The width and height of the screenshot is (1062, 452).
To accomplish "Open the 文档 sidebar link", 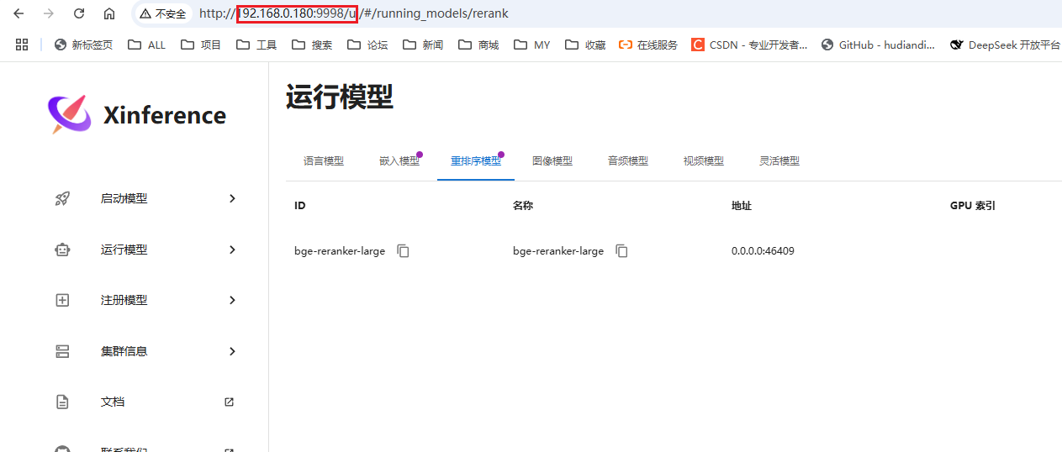I will coord(145,402).
